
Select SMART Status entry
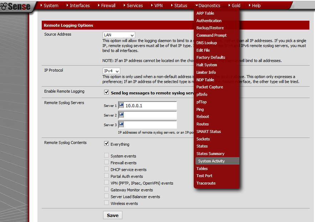(x=209, y=131)
